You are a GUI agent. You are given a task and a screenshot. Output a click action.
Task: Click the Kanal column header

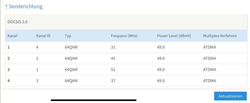(12, 36)
